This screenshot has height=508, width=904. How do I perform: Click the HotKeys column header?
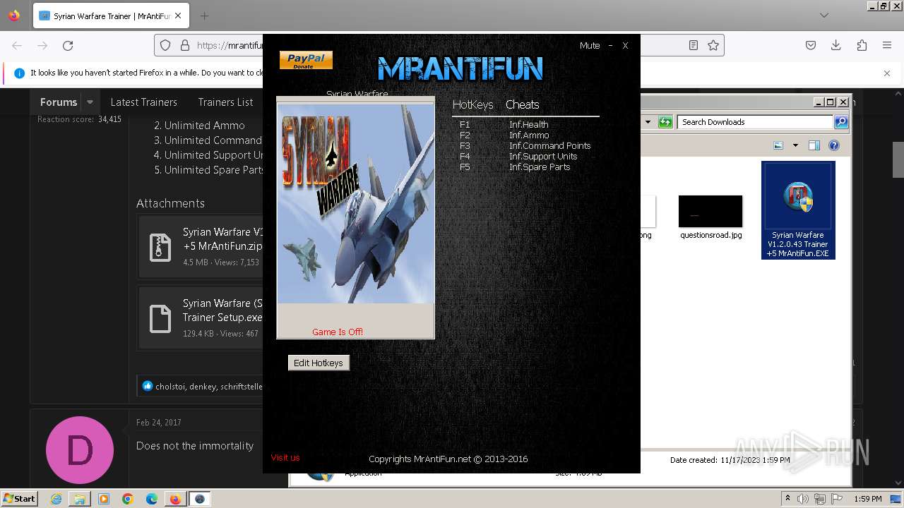[472, 104]
